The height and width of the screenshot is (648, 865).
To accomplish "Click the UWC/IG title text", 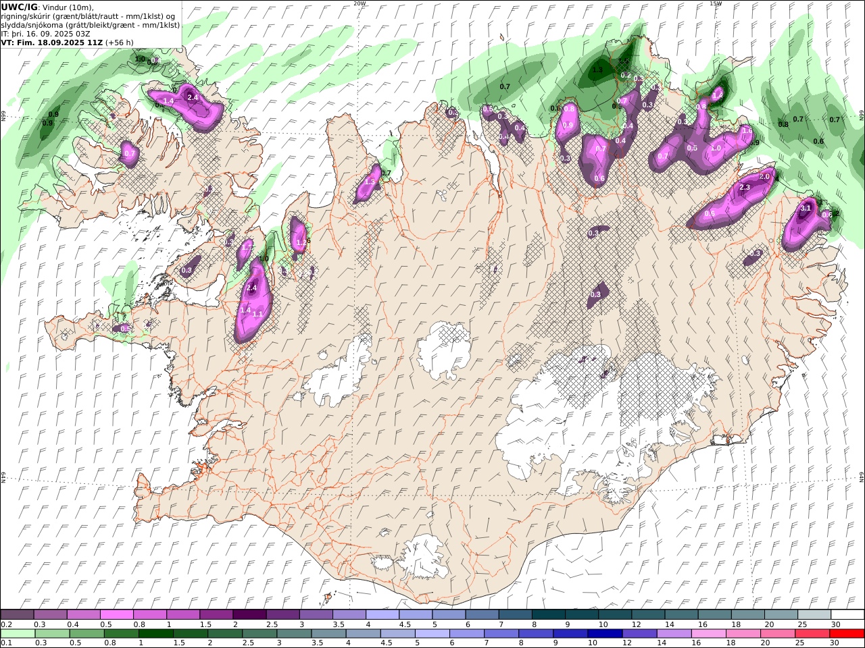I will tap(20, 7).
